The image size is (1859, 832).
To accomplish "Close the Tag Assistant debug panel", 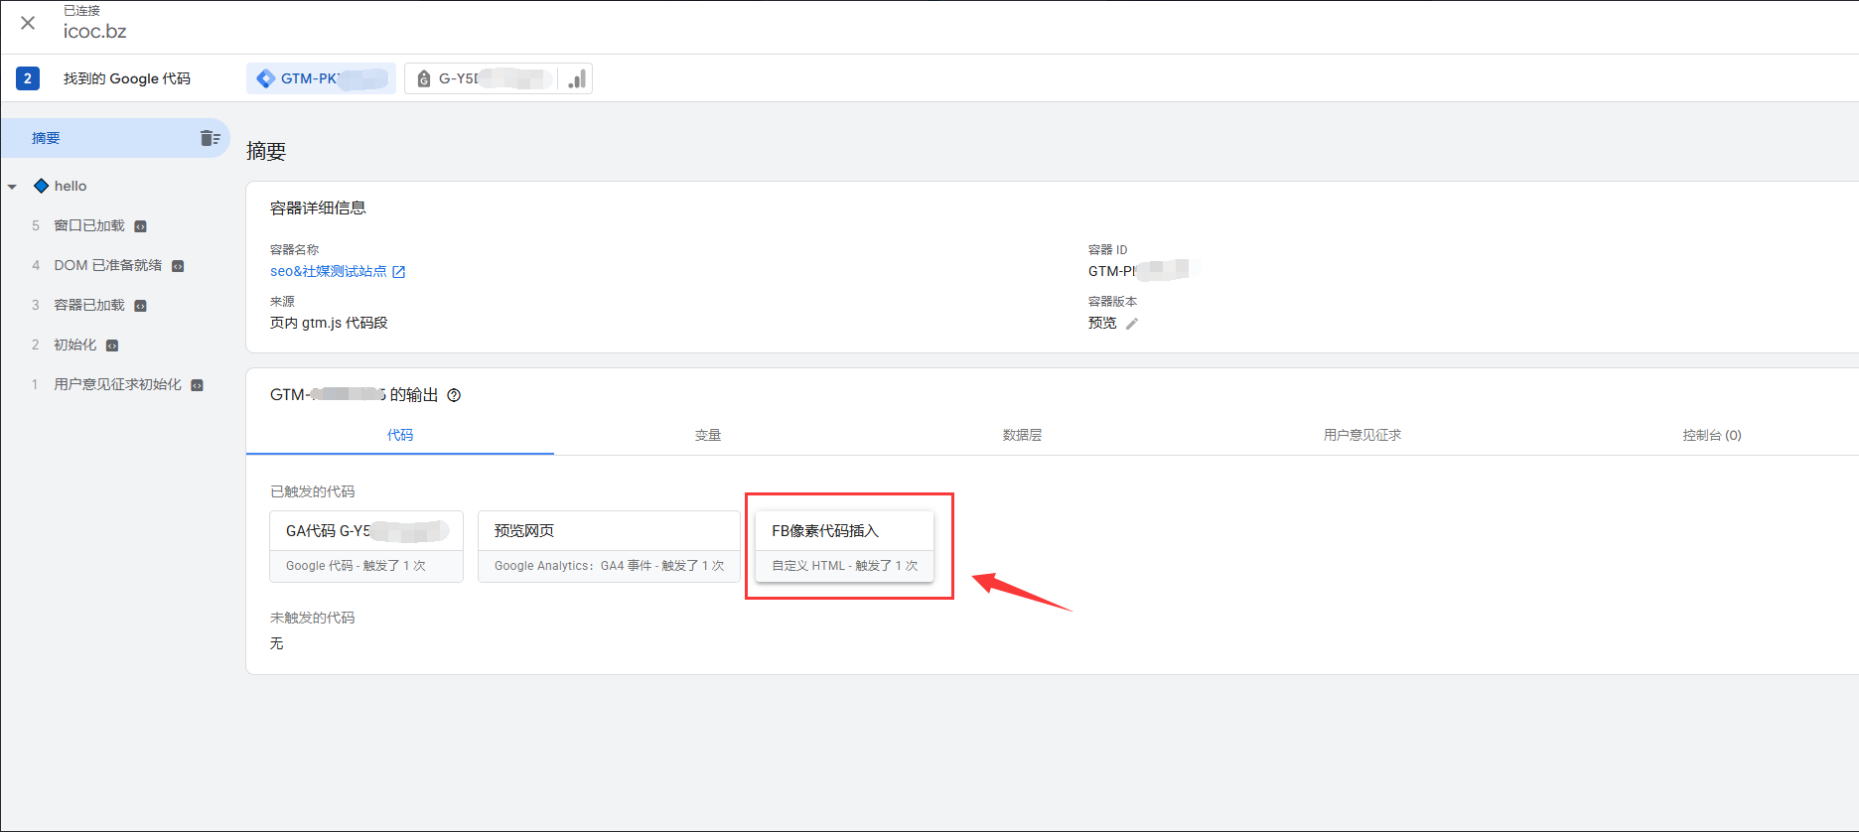I will pyautogui.click(x=28, y=23).
